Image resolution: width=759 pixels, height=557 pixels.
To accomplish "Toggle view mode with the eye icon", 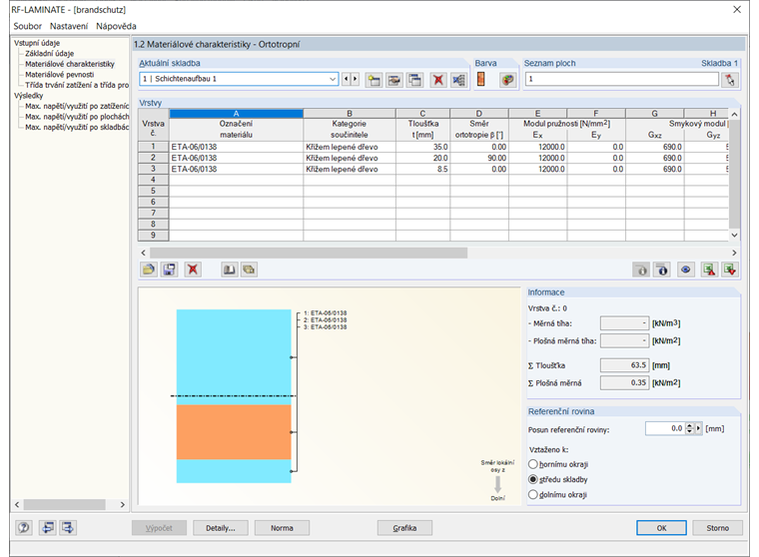I will pyautogui.click(x=685, y=270).
